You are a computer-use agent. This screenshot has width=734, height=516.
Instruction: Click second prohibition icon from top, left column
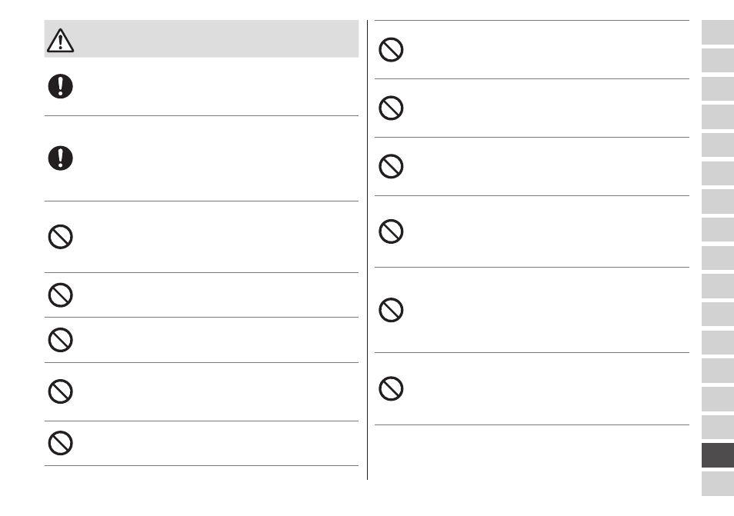60,295
